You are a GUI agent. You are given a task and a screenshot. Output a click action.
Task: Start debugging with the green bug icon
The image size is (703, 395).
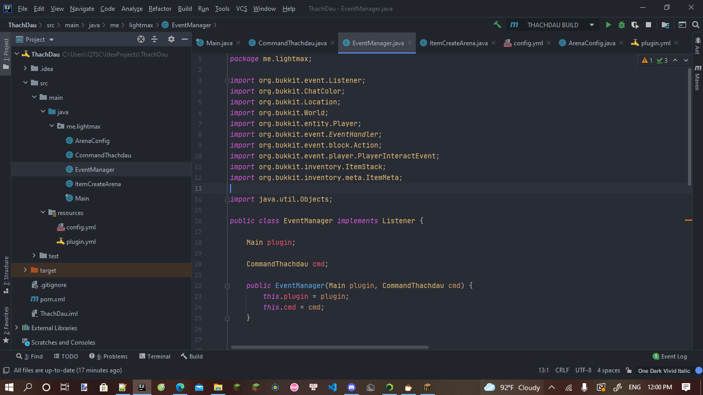pyautogui.click(x=622, y=25)
